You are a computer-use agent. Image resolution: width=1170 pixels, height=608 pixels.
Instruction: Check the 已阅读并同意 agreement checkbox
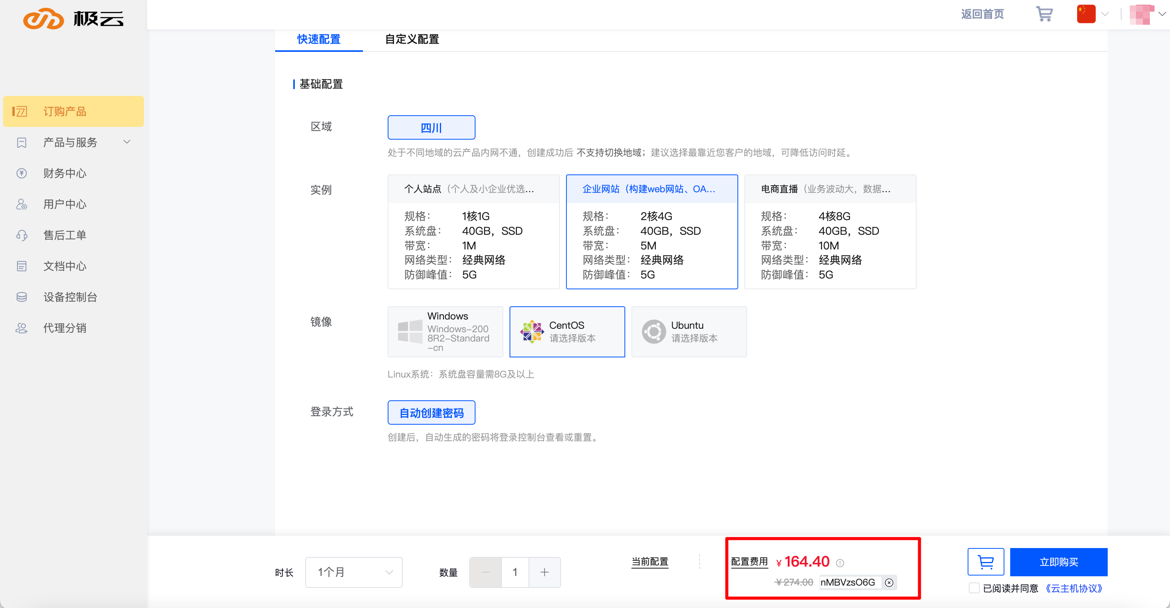[x=974, y=588]
